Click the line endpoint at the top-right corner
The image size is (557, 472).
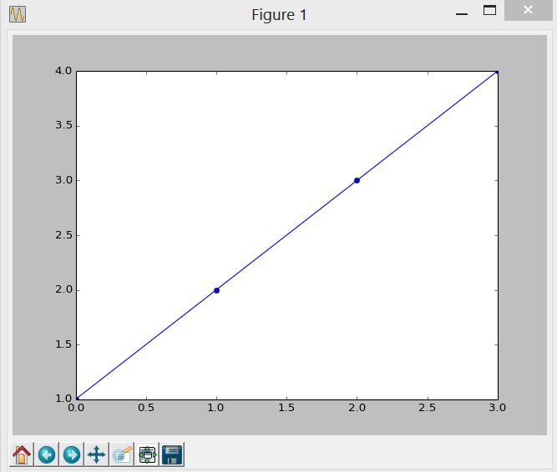click(497, 72)
